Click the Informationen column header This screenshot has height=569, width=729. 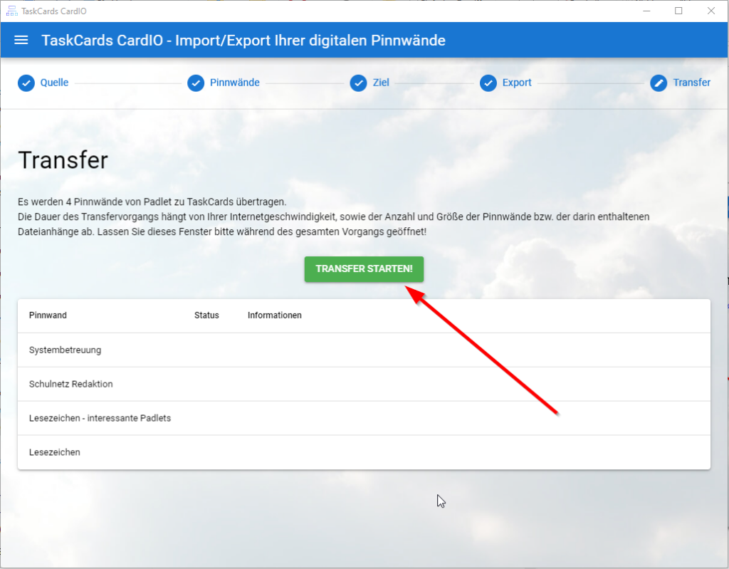pyautogui.click(x=274, y=315)
